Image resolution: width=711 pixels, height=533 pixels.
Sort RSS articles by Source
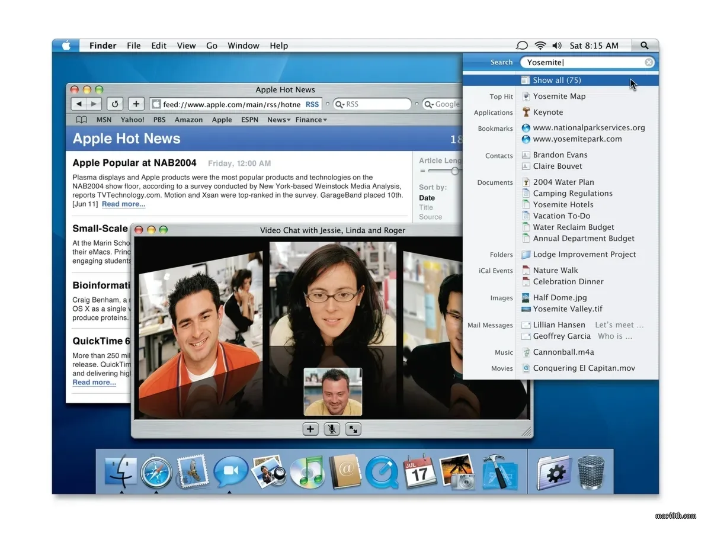pos(430,217)
